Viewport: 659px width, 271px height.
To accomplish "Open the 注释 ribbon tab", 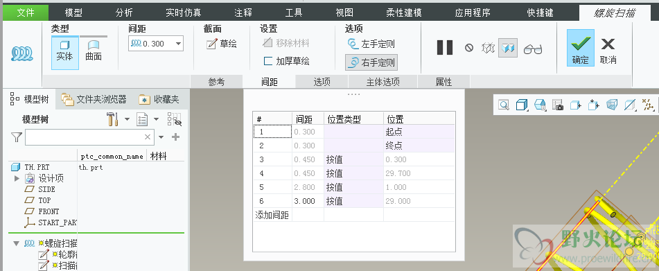I will pyautogui.click(x=243, y=12).
